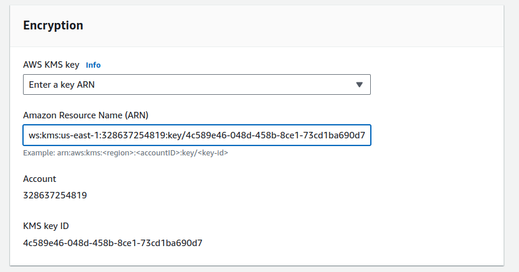This screenshot has width=519, height=272.
Task: Click the Encryption section heading
Action: [x=53, y=25]
